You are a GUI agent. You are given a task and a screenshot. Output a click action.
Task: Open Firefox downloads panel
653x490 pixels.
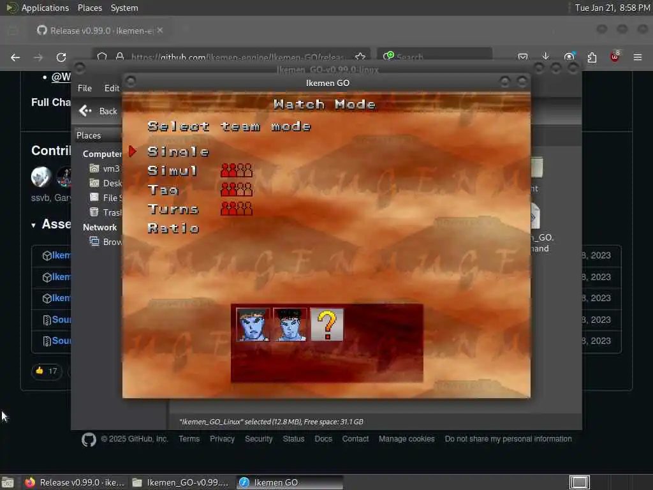tap(546, 57)
